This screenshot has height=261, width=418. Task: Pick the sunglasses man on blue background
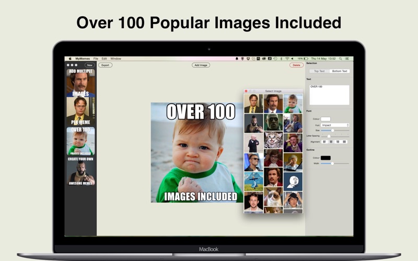pos(253,162)
